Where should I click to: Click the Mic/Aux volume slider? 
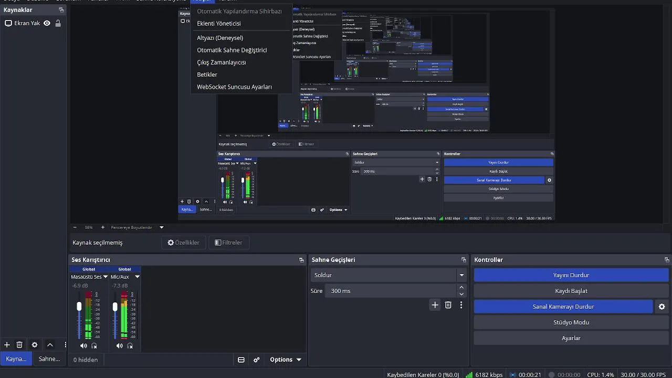(x=115, y=316)
